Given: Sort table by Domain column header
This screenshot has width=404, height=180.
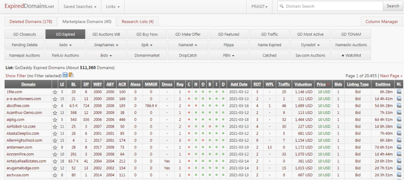Looking at the screenshot, I should coord(29,84).
